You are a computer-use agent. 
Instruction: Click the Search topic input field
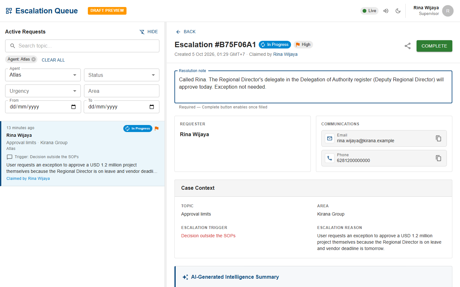pyautogui.click(x=82, y=46)
